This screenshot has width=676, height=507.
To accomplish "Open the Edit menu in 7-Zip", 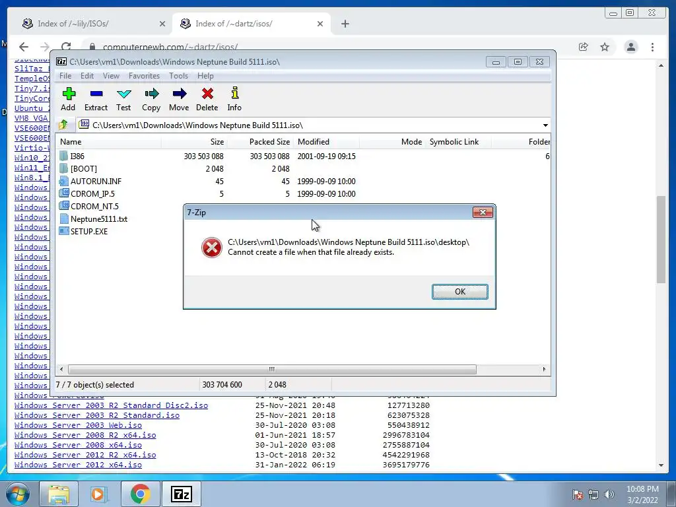I will coord(86,76).
